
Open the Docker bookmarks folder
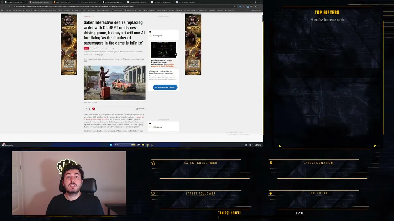[x=212, y=10]
